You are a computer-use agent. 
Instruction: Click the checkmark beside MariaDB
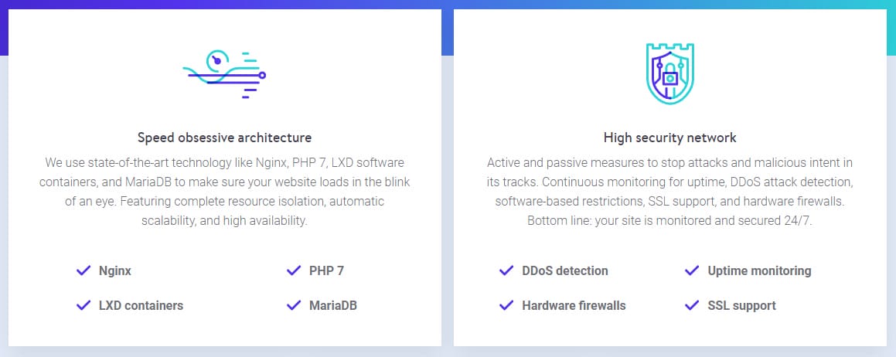coord(294,305)
